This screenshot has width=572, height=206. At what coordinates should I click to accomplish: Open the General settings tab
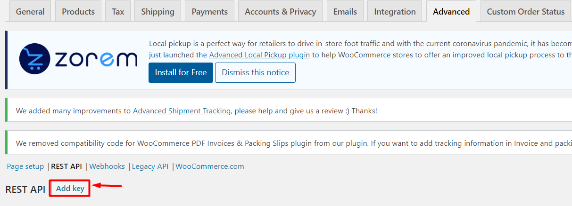click(x=30, y=11)
